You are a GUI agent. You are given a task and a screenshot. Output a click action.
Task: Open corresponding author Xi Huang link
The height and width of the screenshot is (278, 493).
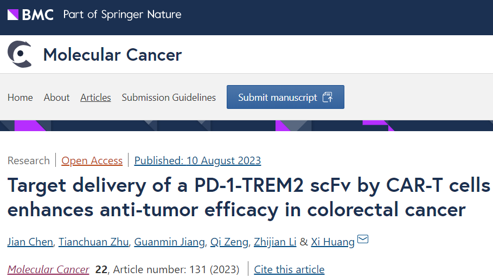tap(332, 242)
